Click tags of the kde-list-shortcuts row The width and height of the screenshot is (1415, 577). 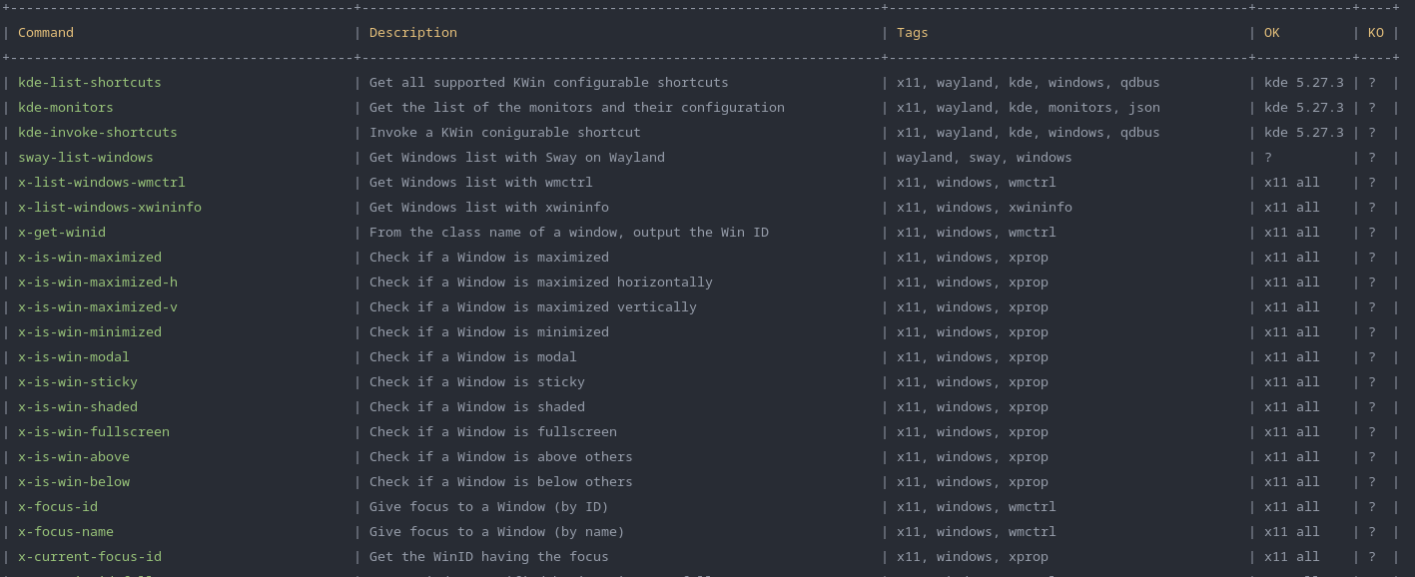click(1029, 83)
